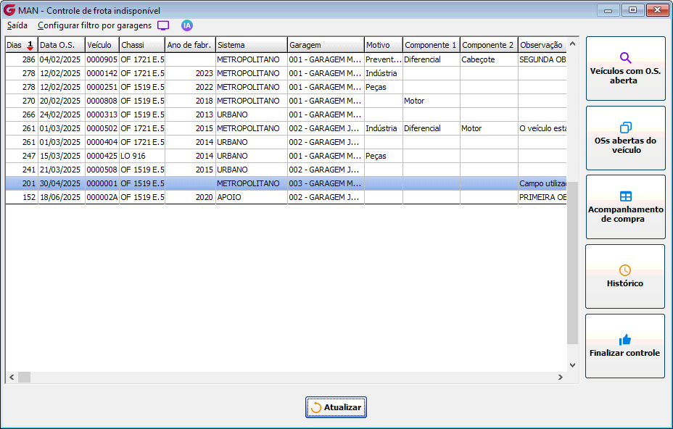Sort by the Componente 1 column header
The image size is (673, 429).
(432, 45)
